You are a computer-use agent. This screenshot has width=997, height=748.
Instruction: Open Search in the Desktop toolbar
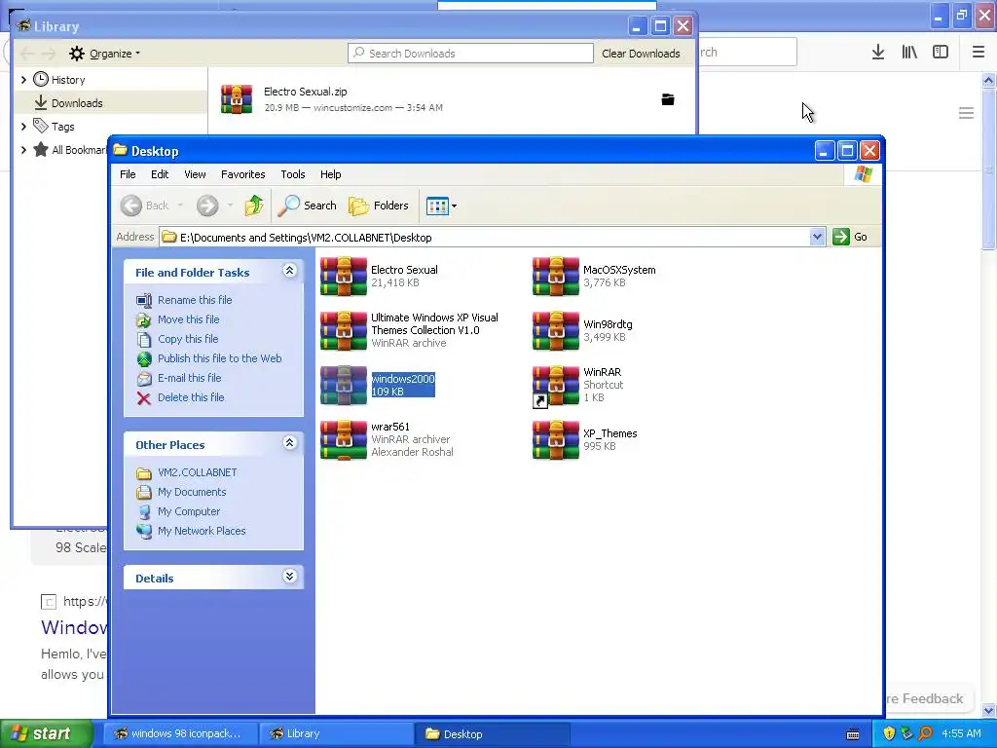click(x=308, y=206)
